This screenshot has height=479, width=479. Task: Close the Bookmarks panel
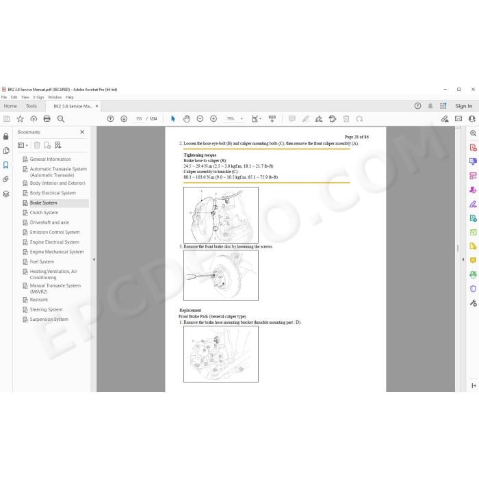tap(82, 132)
